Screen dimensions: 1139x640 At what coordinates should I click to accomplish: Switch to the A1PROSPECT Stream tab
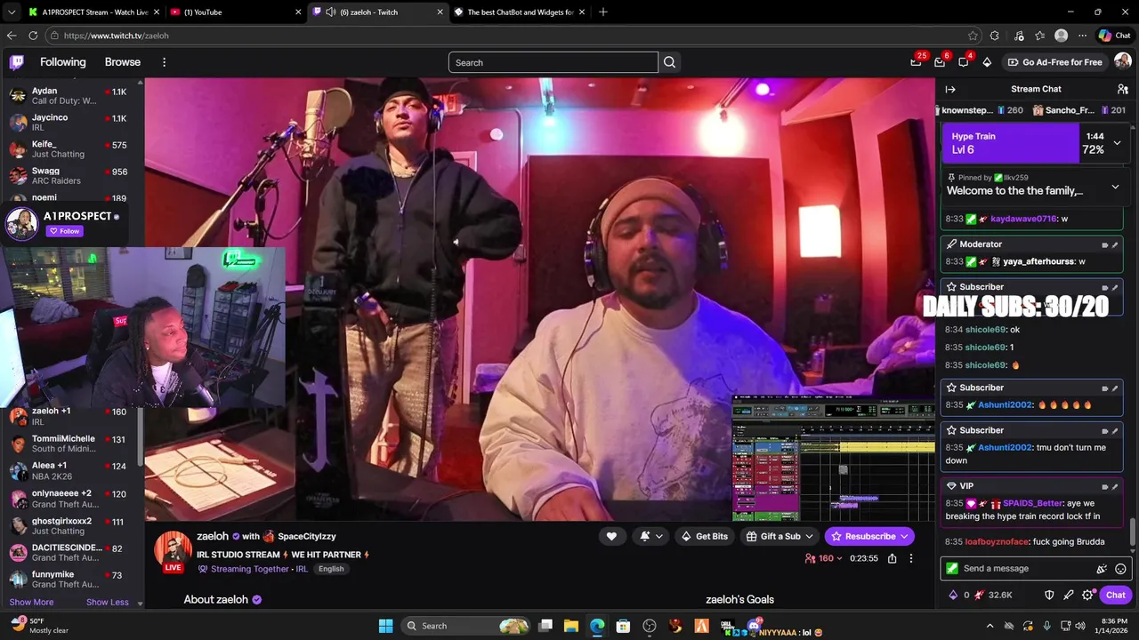(x=93, y=12)
